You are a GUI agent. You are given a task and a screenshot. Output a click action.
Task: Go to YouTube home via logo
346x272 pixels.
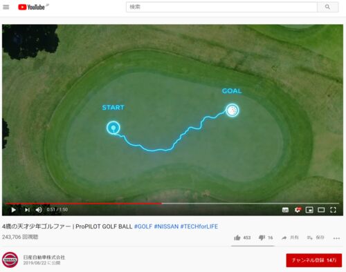pyautogui.click(x=32, y=7)
